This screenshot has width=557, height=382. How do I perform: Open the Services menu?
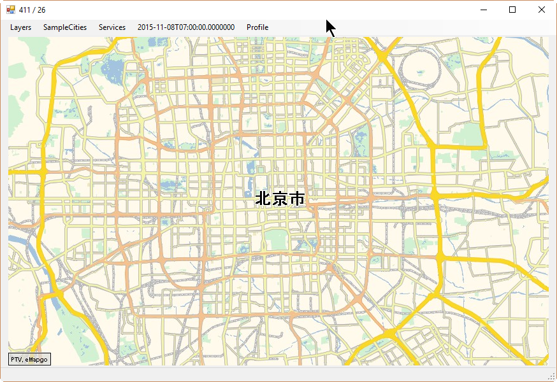click(x=112, y=27)
